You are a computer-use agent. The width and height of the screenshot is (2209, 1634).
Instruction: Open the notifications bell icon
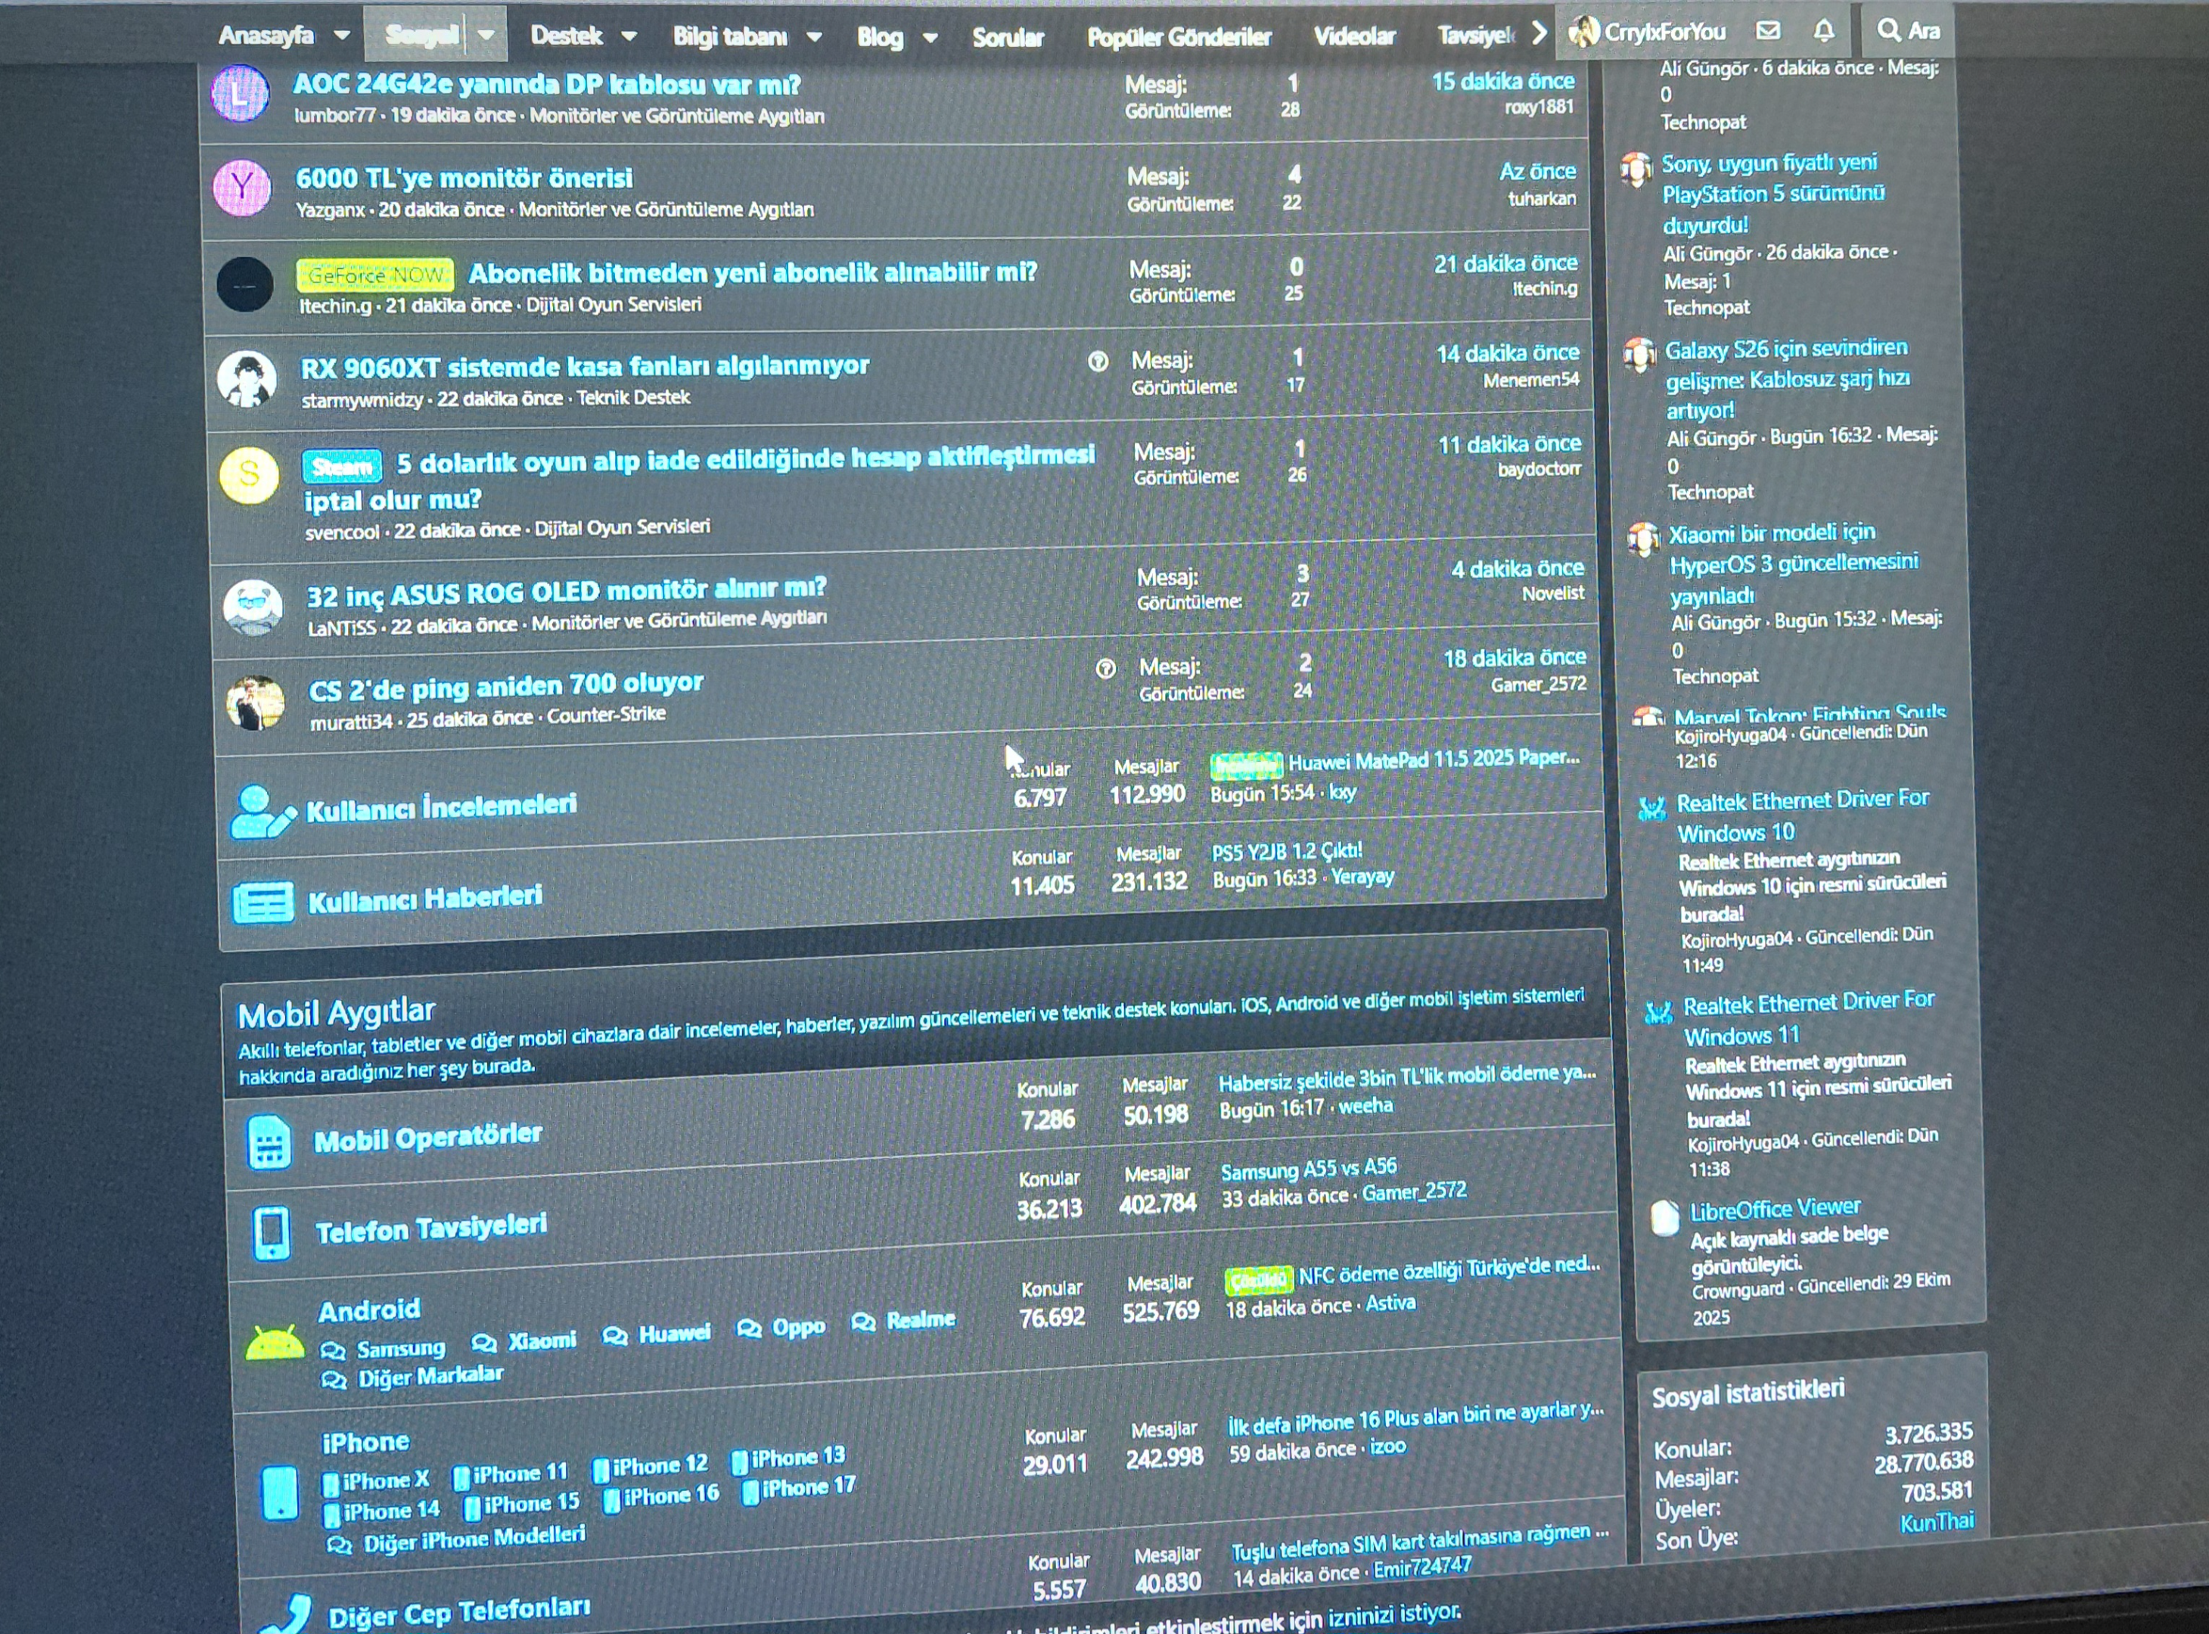tap(1824, 31)
